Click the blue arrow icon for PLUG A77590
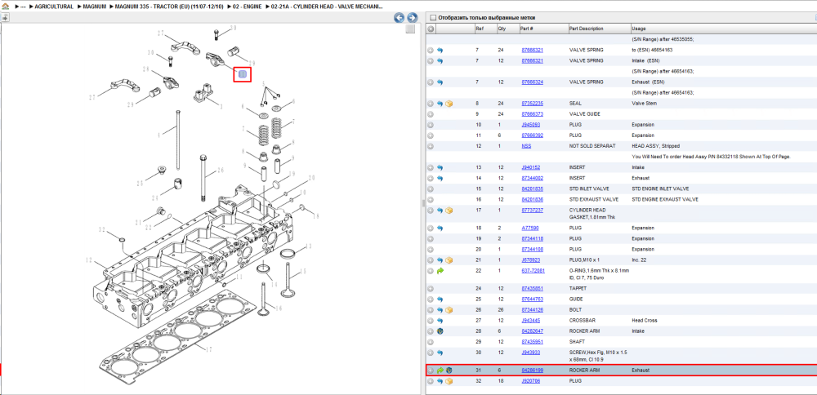 coord(440,228)
